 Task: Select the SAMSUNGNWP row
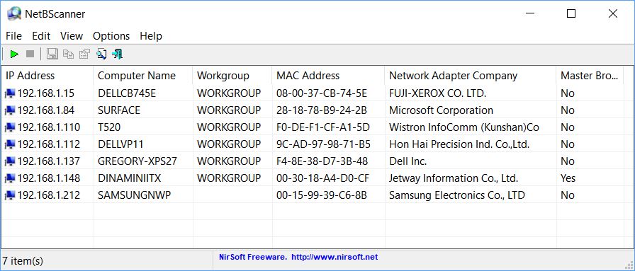[313, 195]
